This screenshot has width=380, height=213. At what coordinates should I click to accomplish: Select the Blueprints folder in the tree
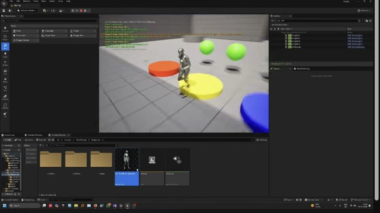point(15,174)
